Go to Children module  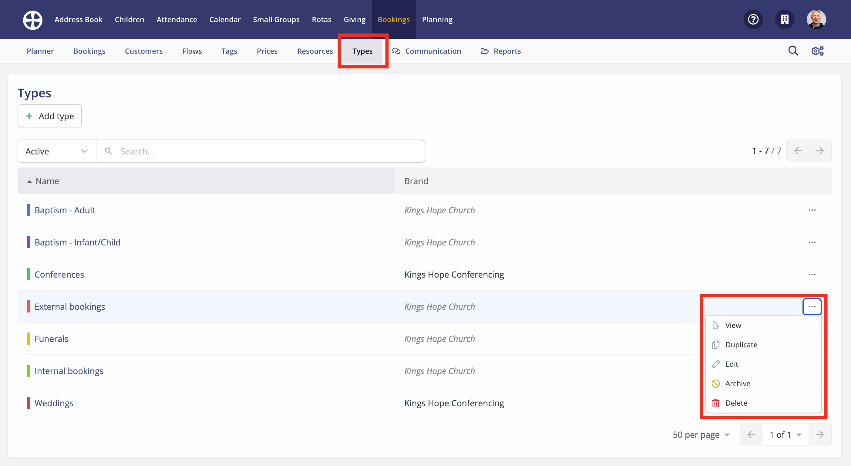[x=129, y=19]
